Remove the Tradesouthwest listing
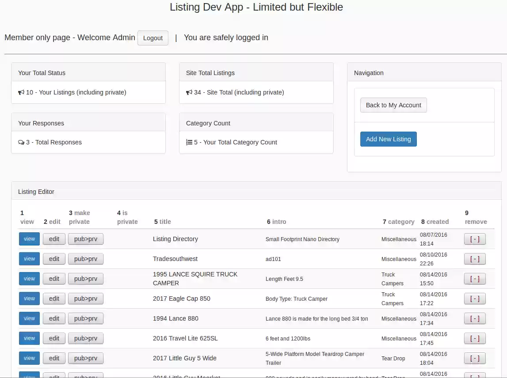This screenshot has height=378, width=507. click(475, 259)
